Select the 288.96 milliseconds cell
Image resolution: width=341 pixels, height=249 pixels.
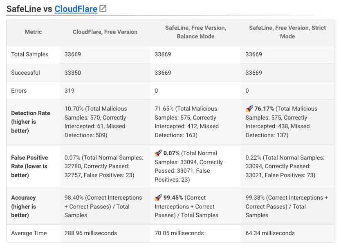pos(91,233)
